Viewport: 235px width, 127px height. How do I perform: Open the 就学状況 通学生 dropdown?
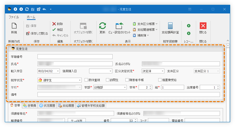tap(80, 80)
